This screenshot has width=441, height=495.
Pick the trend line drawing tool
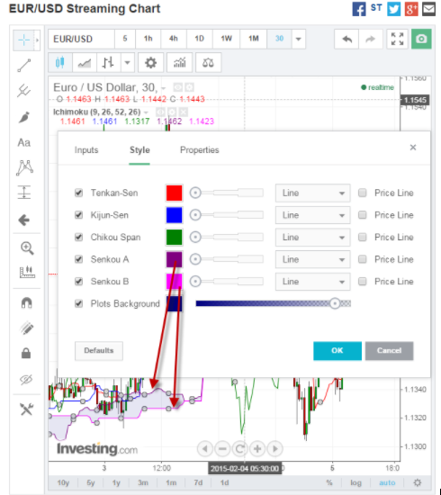pyautogui.click(x=24, y=66)
